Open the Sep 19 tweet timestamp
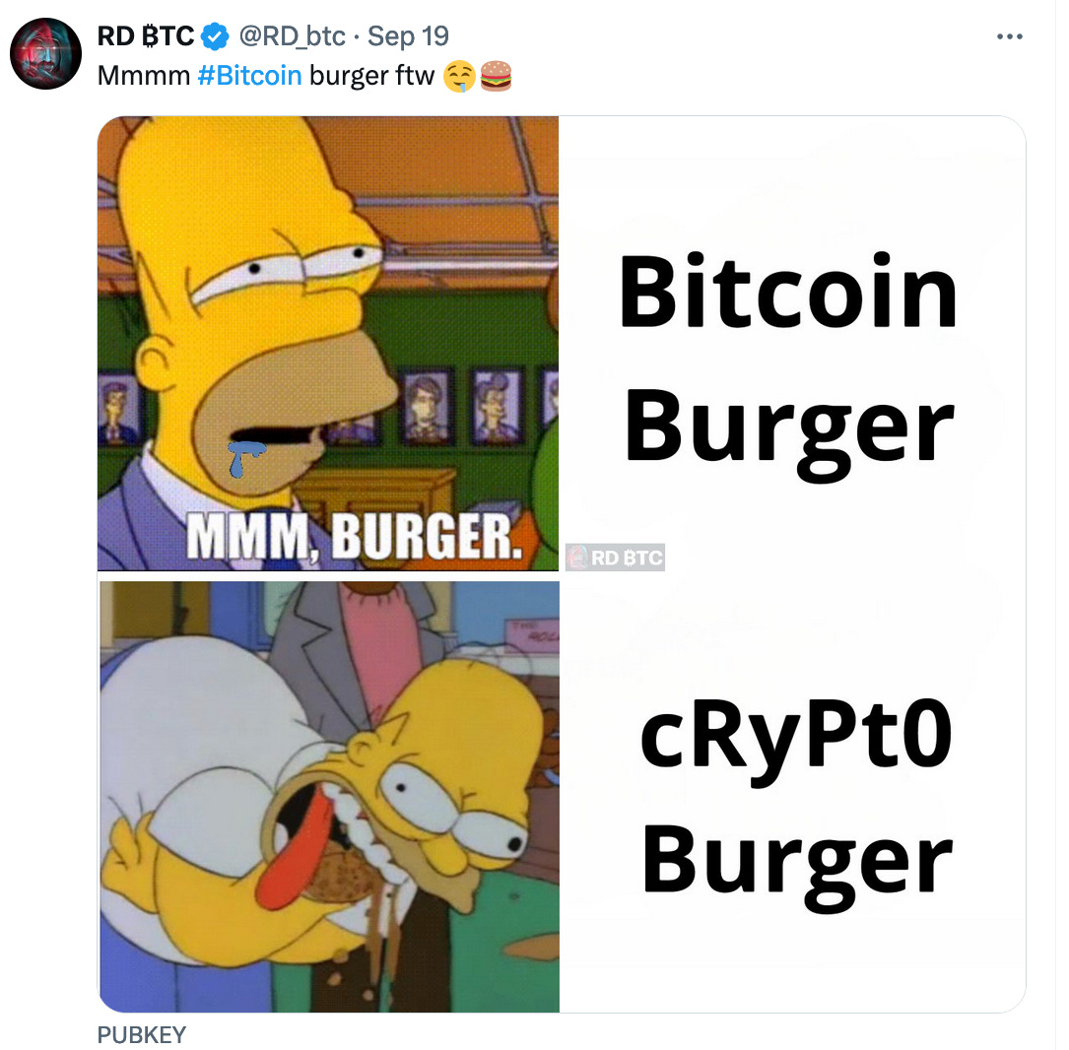 408,36
